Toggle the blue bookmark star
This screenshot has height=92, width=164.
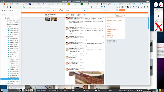(x=104, y=7)
